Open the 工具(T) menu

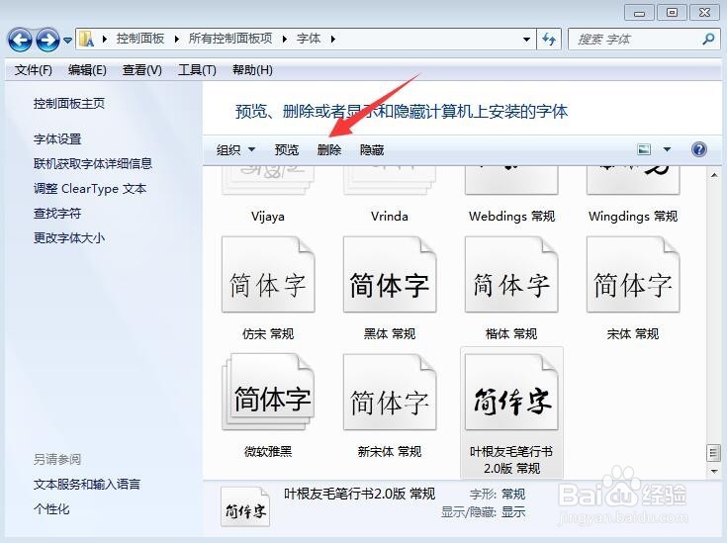coord(197,70)
